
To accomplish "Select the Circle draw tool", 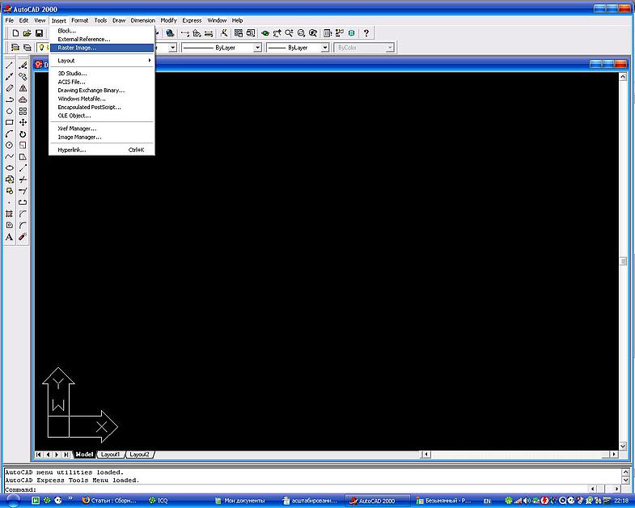I will 10,145.
